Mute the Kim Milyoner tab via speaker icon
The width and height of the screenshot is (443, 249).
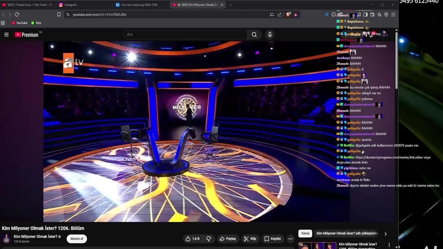(179, 5)
